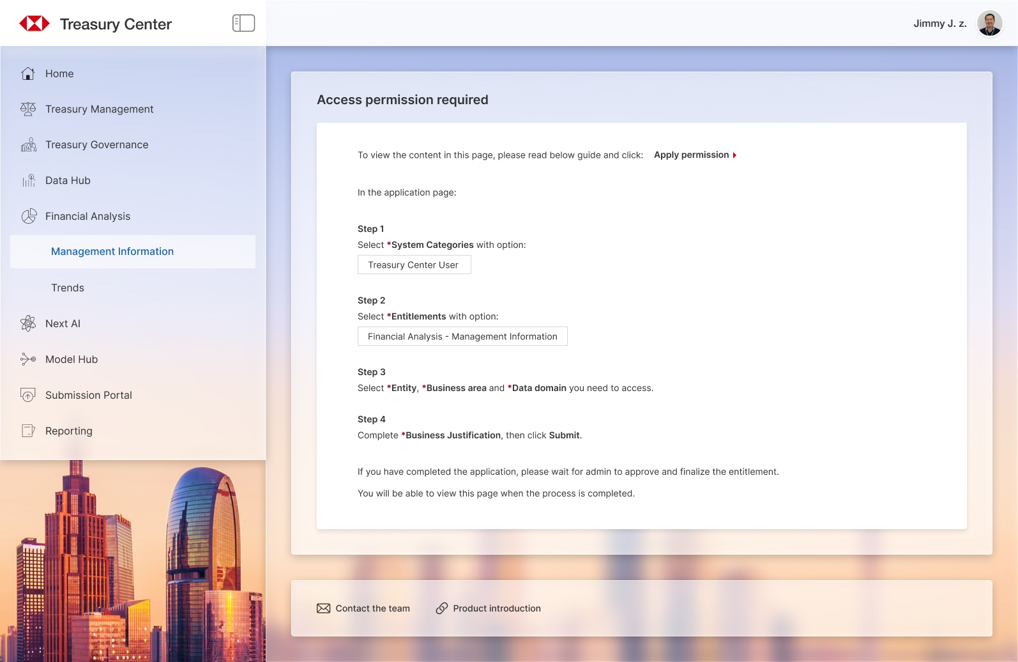Click the Treasury Management scales icon
The image size is (1018, 662).
click(x=28, y=109)
